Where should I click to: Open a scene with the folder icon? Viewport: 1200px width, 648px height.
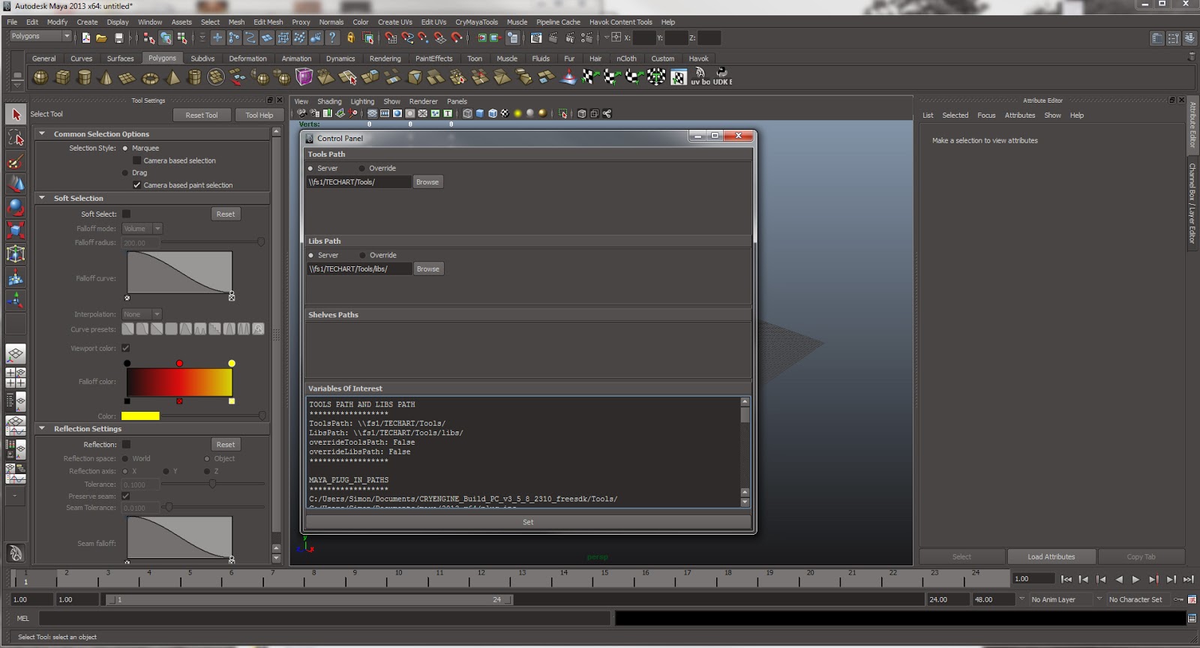[x=101, y=37]
